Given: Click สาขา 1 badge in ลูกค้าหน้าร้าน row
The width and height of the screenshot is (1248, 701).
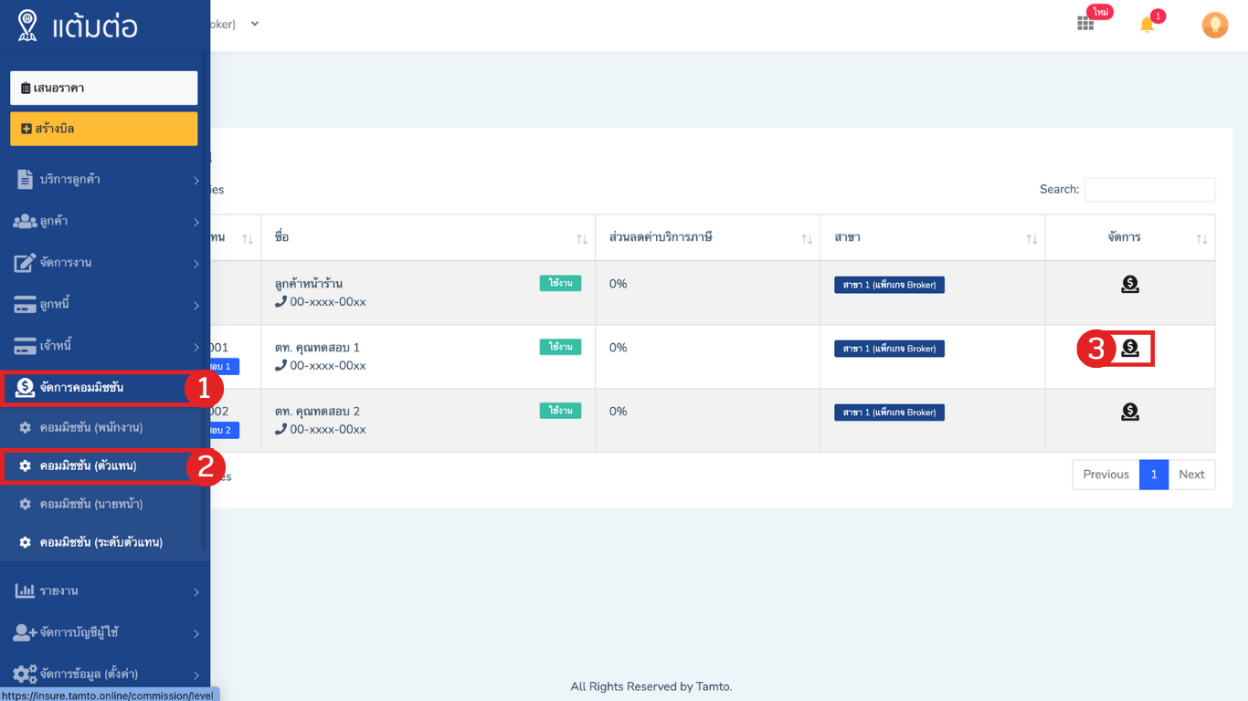Looking at the screenshot, I should point(889,285).
